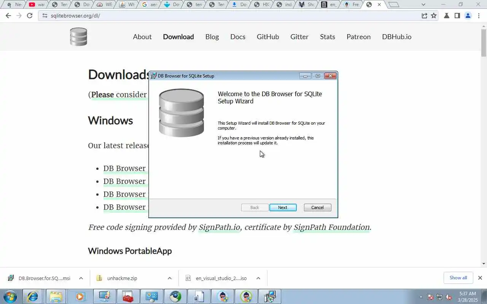Click Cancel in the Setup Wizard
The width and height of the screenshot is (487, 304).
tap(317, 207)
